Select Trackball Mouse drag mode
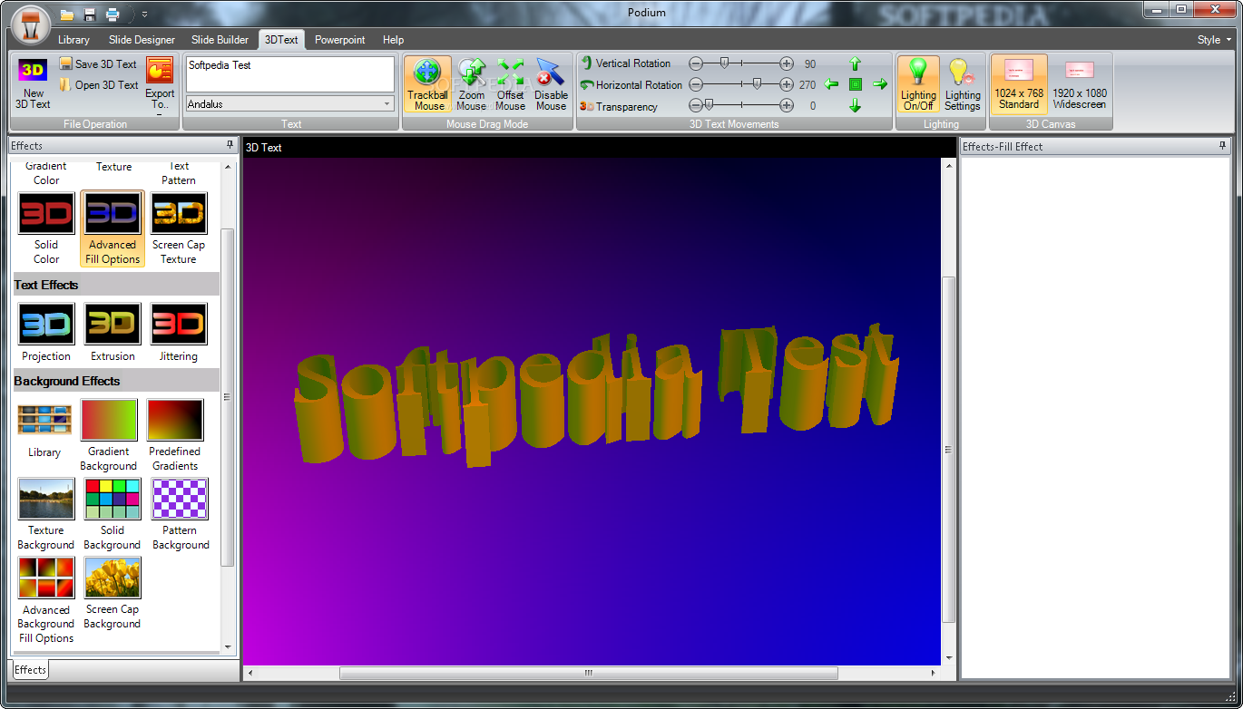This screenshot has height=709, width=1243. point(427,84)
